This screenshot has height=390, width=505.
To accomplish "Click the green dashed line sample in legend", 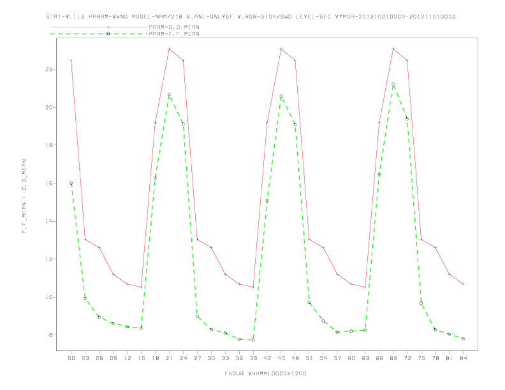I will click(99, 34).
